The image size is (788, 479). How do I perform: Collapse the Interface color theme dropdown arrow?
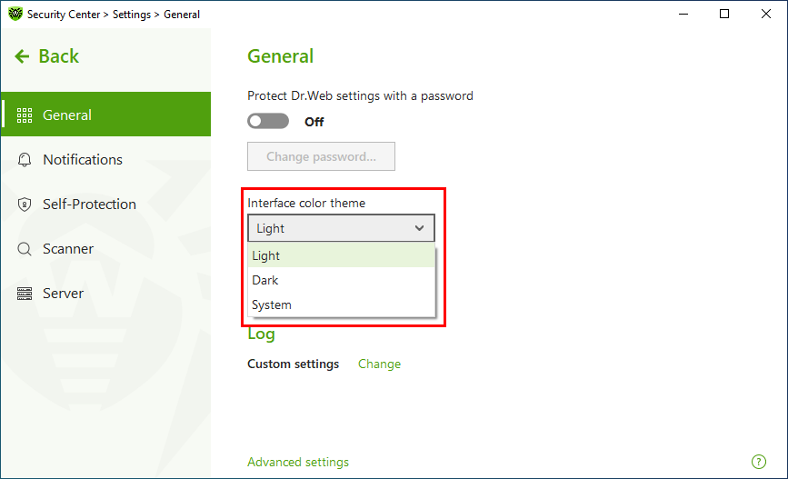click(419, 228)
